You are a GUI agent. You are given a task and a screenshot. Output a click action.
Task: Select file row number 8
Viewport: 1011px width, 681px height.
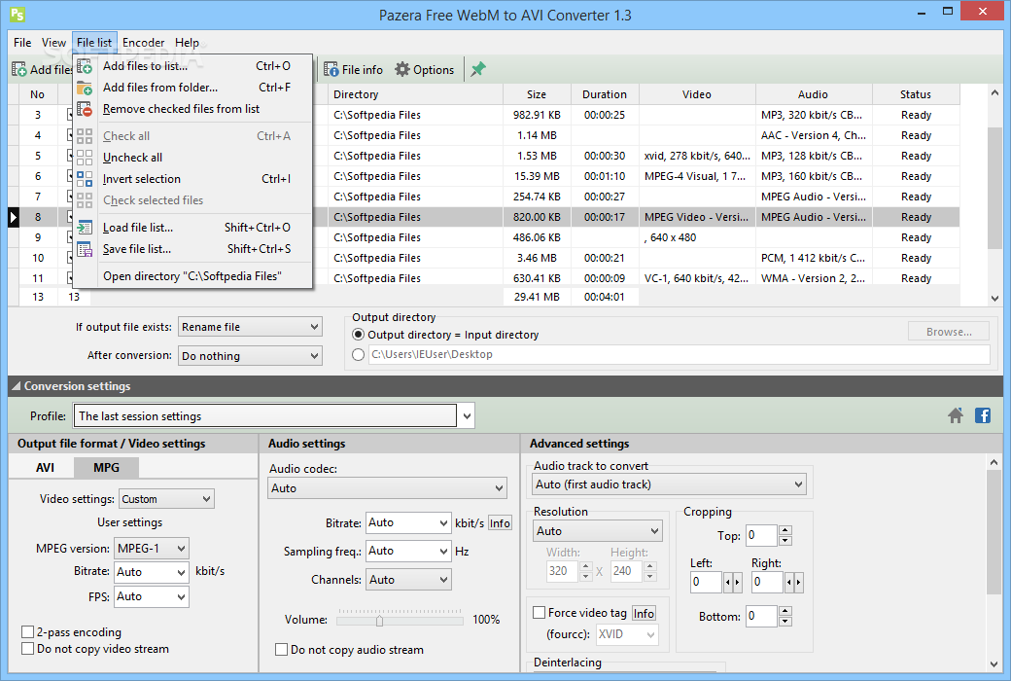483,217
